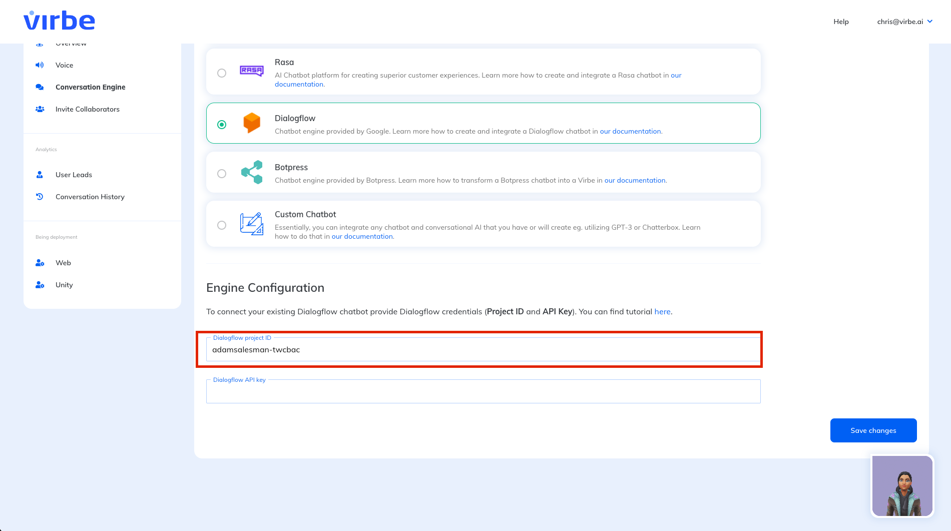Image resolution: width=951 pixels, height=531 pixels.
Task: Click the avatar assistant thumbnail
Action: [x=902, y=486]
